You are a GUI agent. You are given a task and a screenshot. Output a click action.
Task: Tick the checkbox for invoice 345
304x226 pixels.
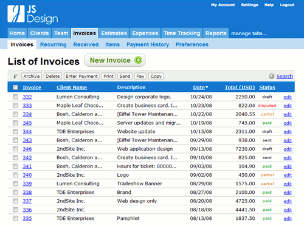[x=15, y=123]
